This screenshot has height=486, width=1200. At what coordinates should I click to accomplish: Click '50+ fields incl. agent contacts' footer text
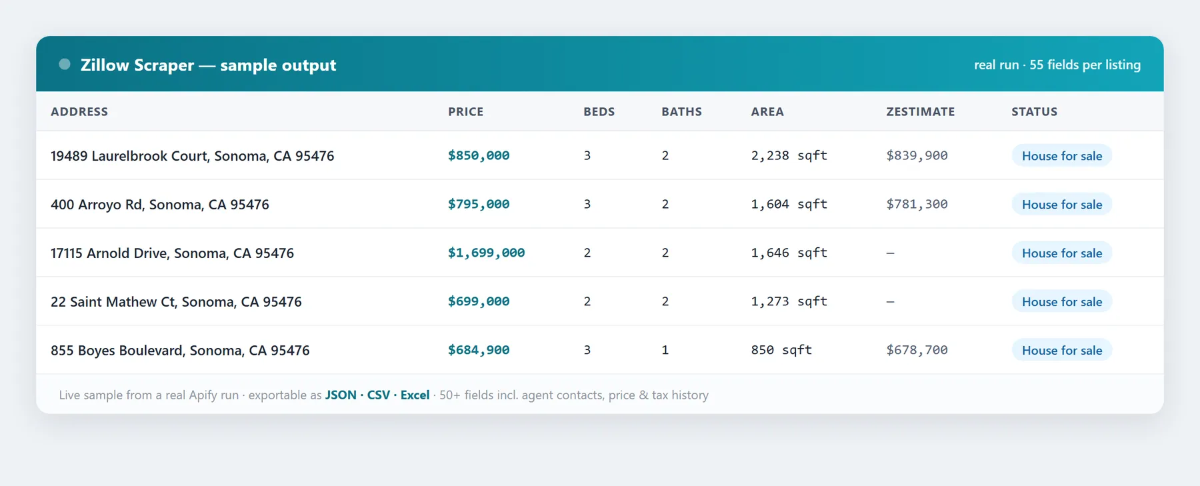tap(521, 395)
